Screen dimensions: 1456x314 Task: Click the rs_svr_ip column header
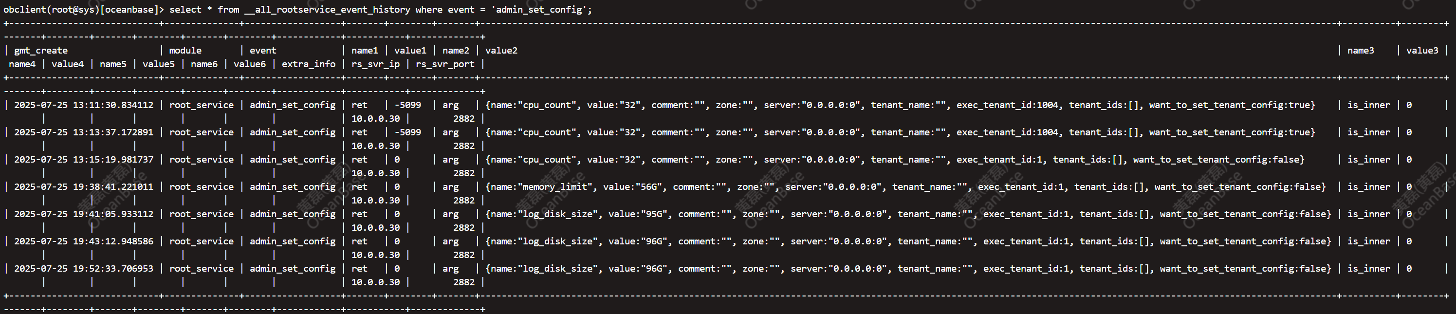[x=375, y=64]
